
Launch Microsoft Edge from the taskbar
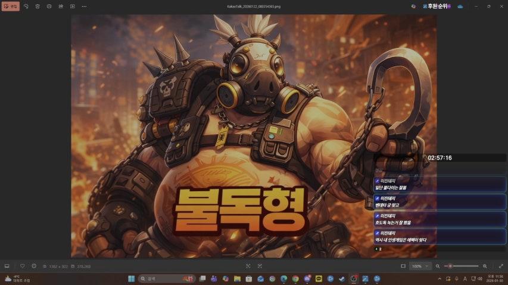point(284,278)
